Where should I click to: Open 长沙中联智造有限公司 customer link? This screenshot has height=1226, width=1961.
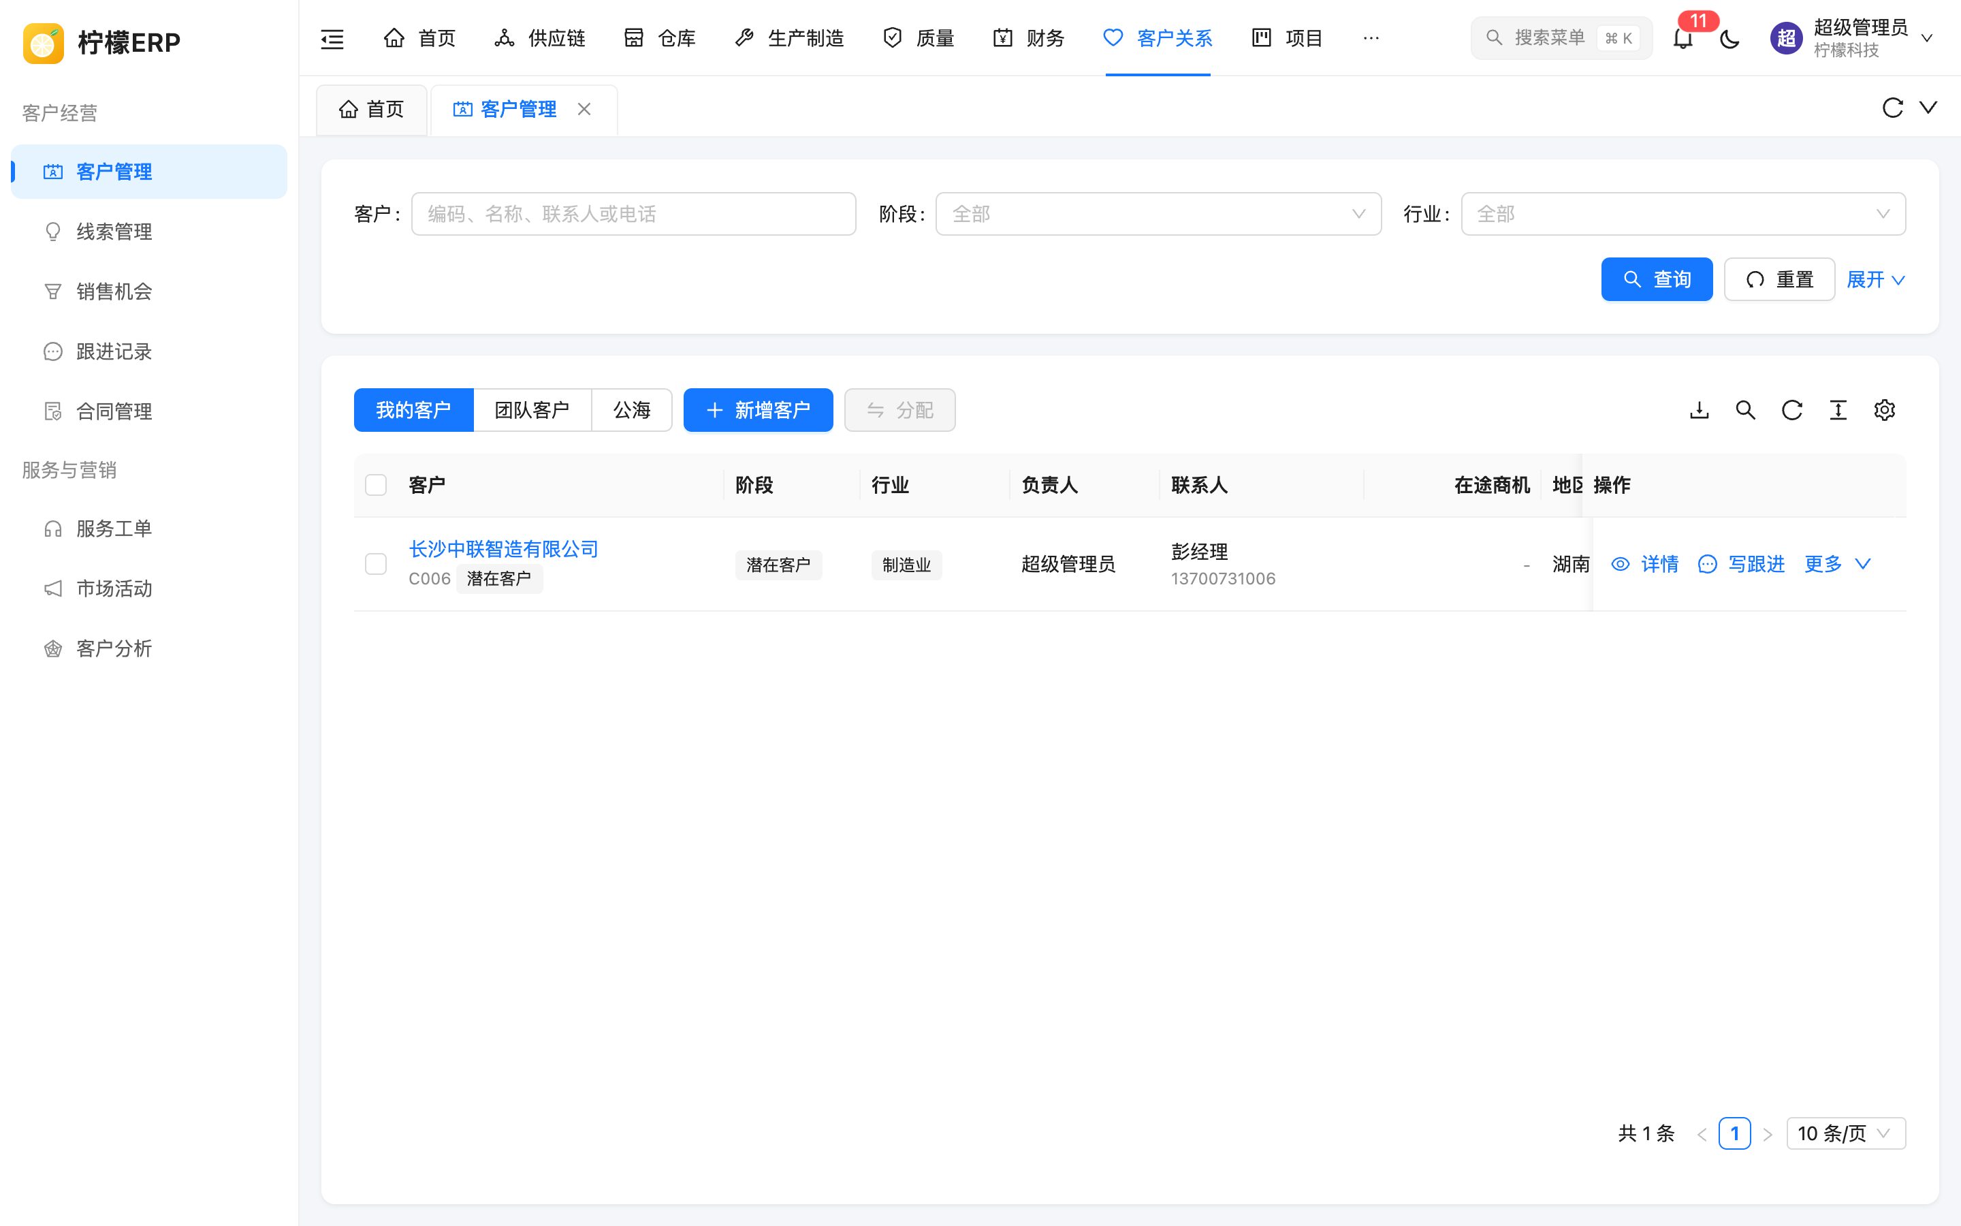coord(503,550)
